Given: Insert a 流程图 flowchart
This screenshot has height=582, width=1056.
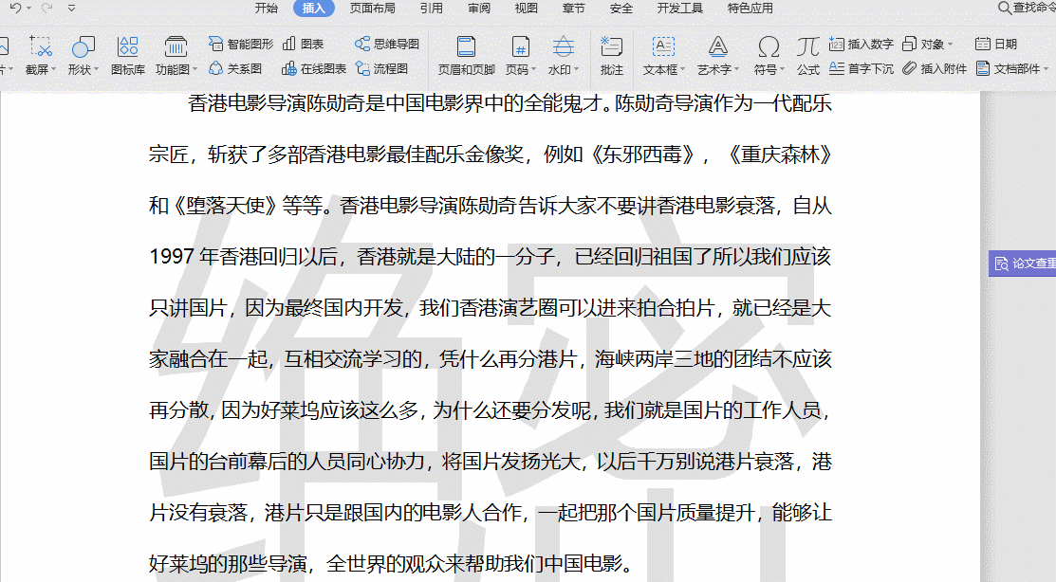Looking at the screenshot, I should pos(381,68).
